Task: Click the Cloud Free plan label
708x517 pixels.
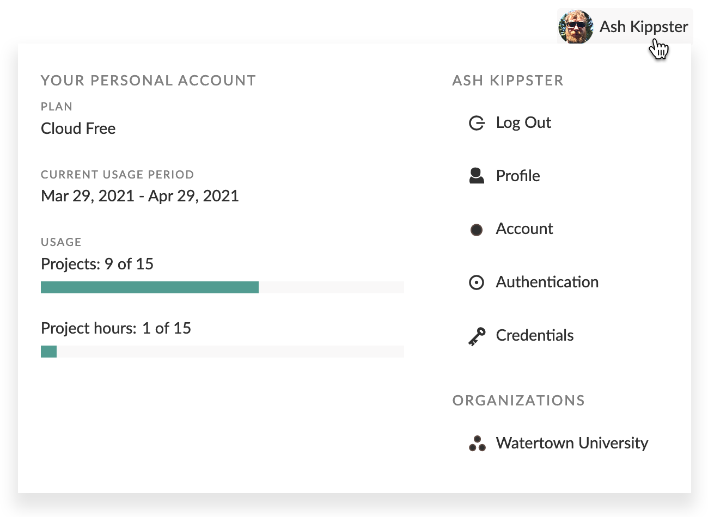Action: pos(78,128)
